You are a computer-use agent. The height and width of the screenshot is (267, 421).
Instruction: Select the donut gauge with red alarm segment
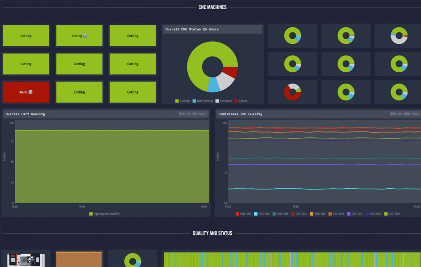pos(293,92)
